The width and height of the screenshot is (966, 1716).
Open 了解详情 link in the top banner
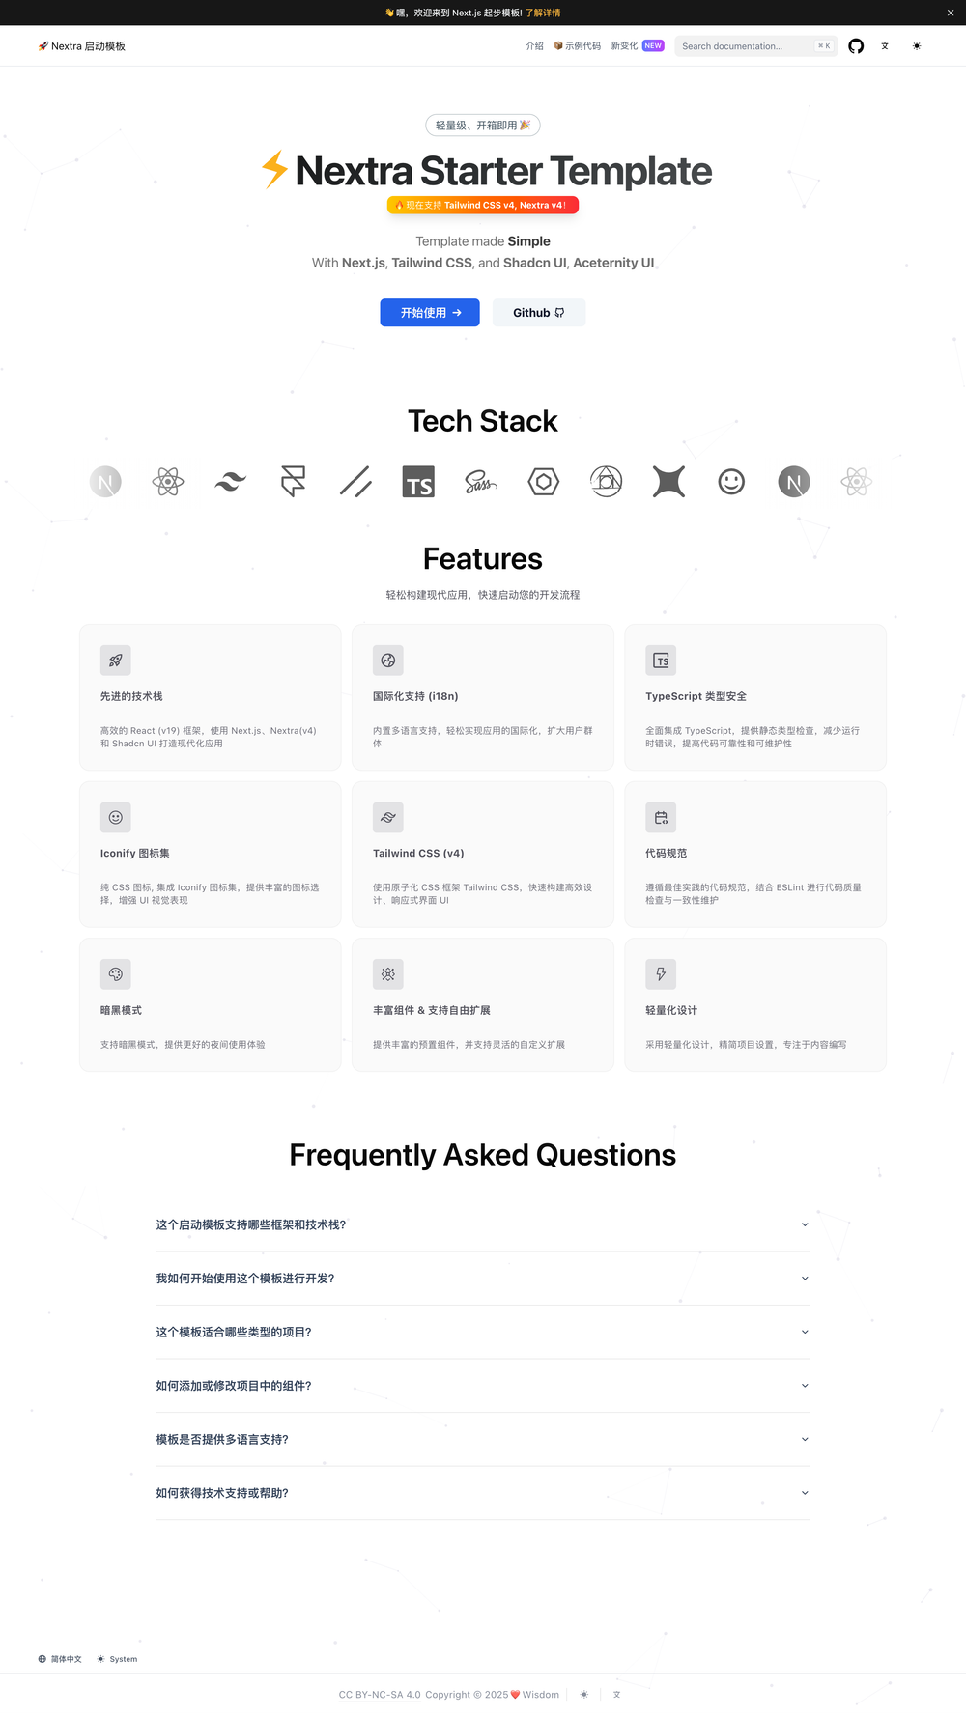pyautogui.click(x=544, y=14)
